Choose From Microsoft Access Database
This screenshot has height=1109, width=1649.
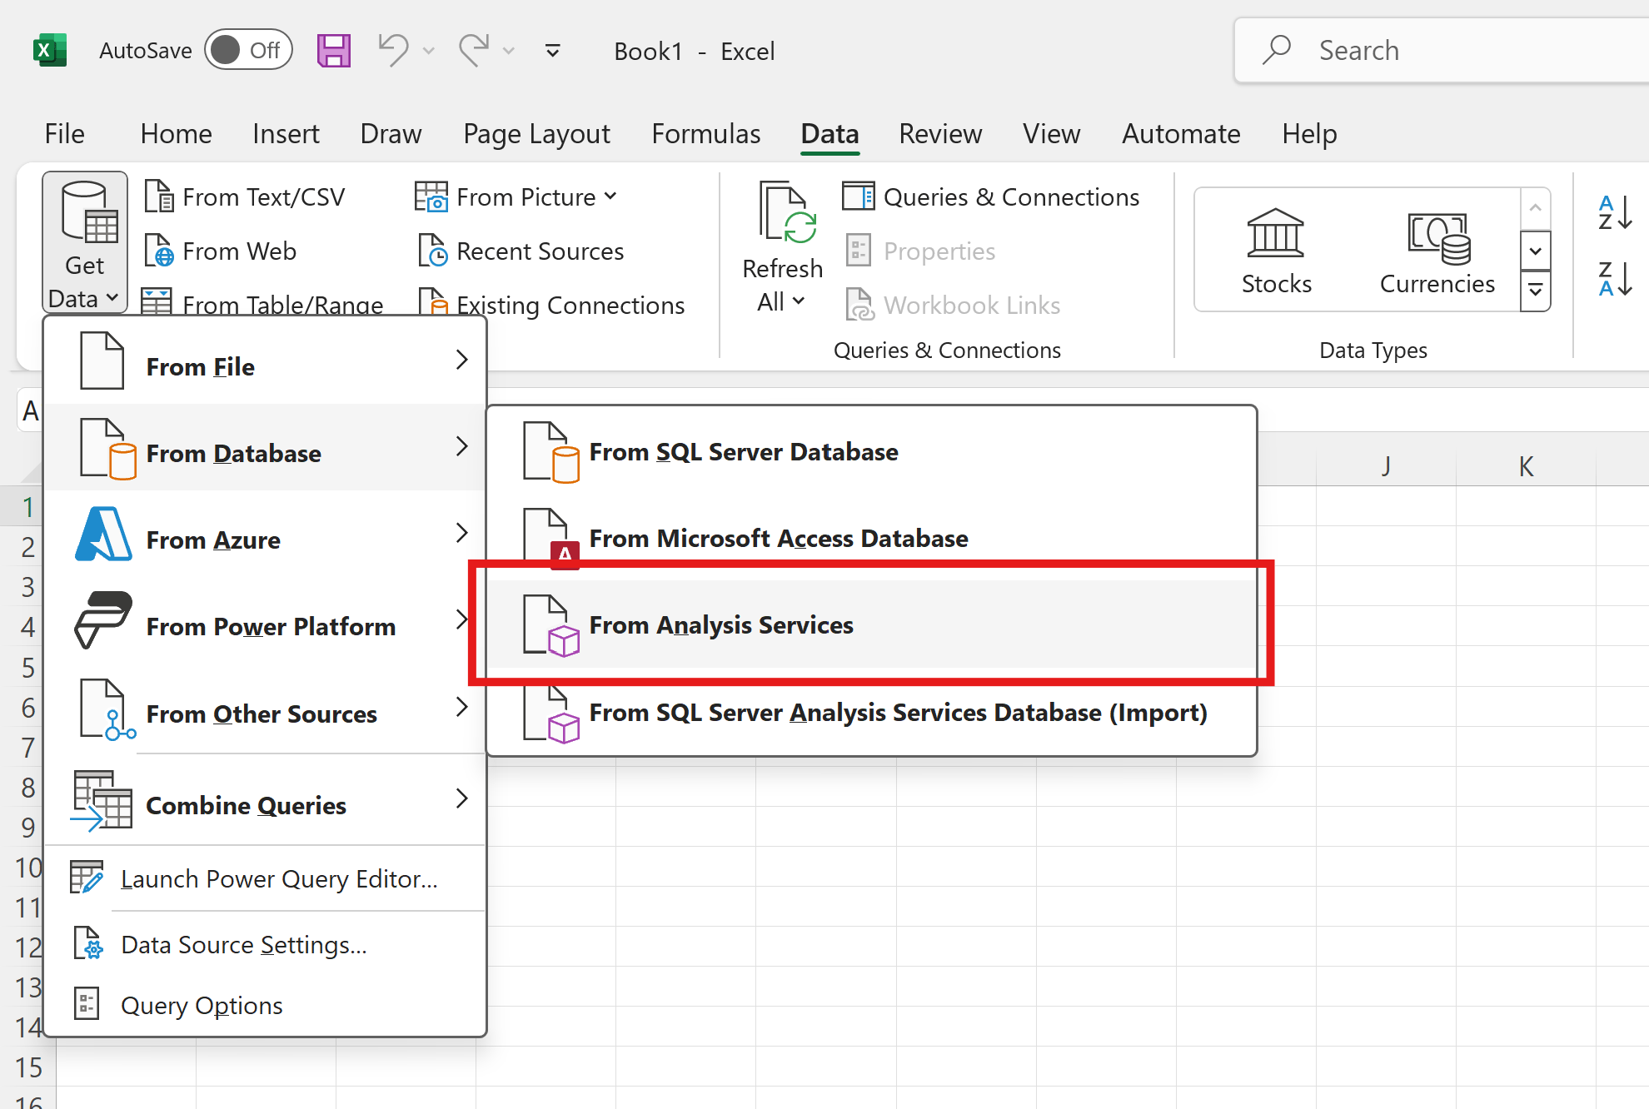pos(871,538)
